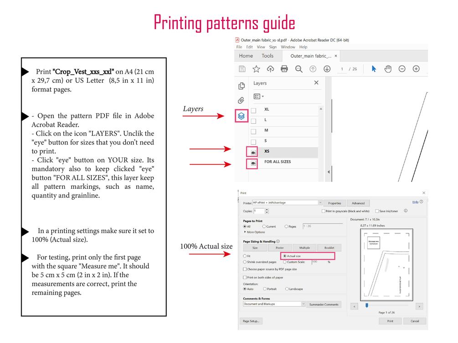The width and height of the screenshot is (458, 343).
Task: Show the S layer visibility box
Action: (253, 142)
